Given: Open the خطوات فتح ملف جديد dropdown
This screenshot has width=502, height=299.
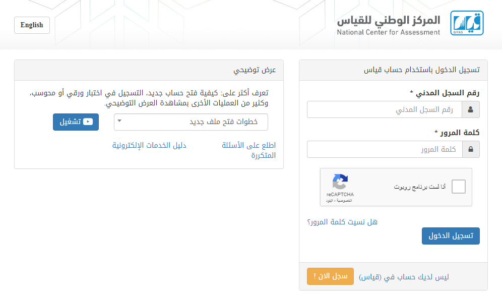Looking at the screenshot, I should pos(191,122).
